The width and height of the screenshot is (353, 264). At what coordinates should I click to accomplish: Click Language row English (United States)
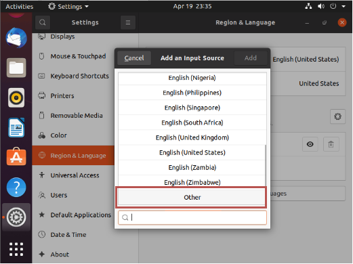click(308, 60)
